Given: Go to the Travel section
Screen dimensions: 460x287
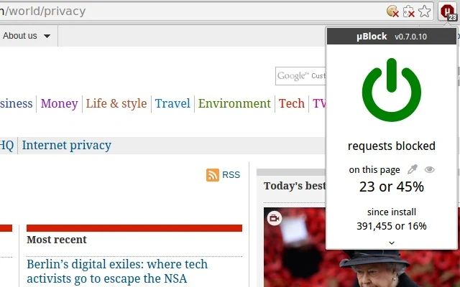Looking at the screenshot, I should point(172,103).
